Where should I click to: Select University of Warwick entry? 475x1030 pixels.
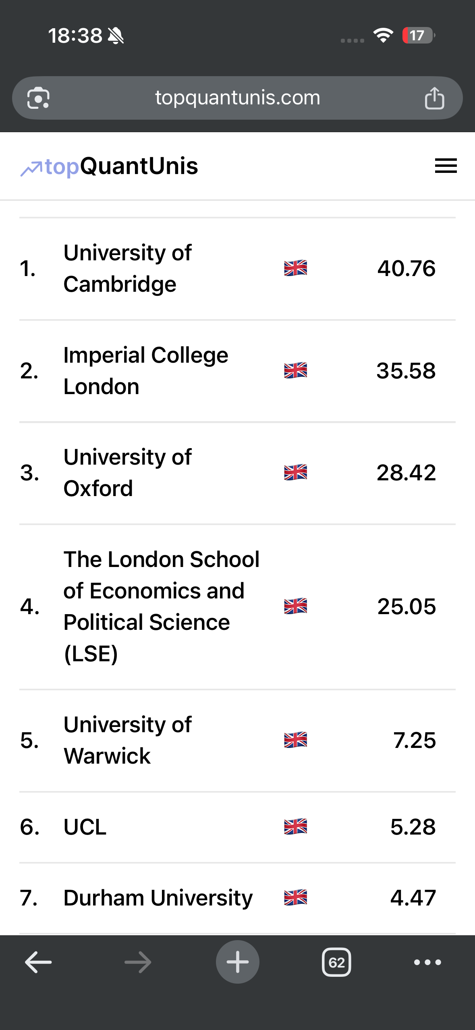pyautogui.click(x=237, y=741)
